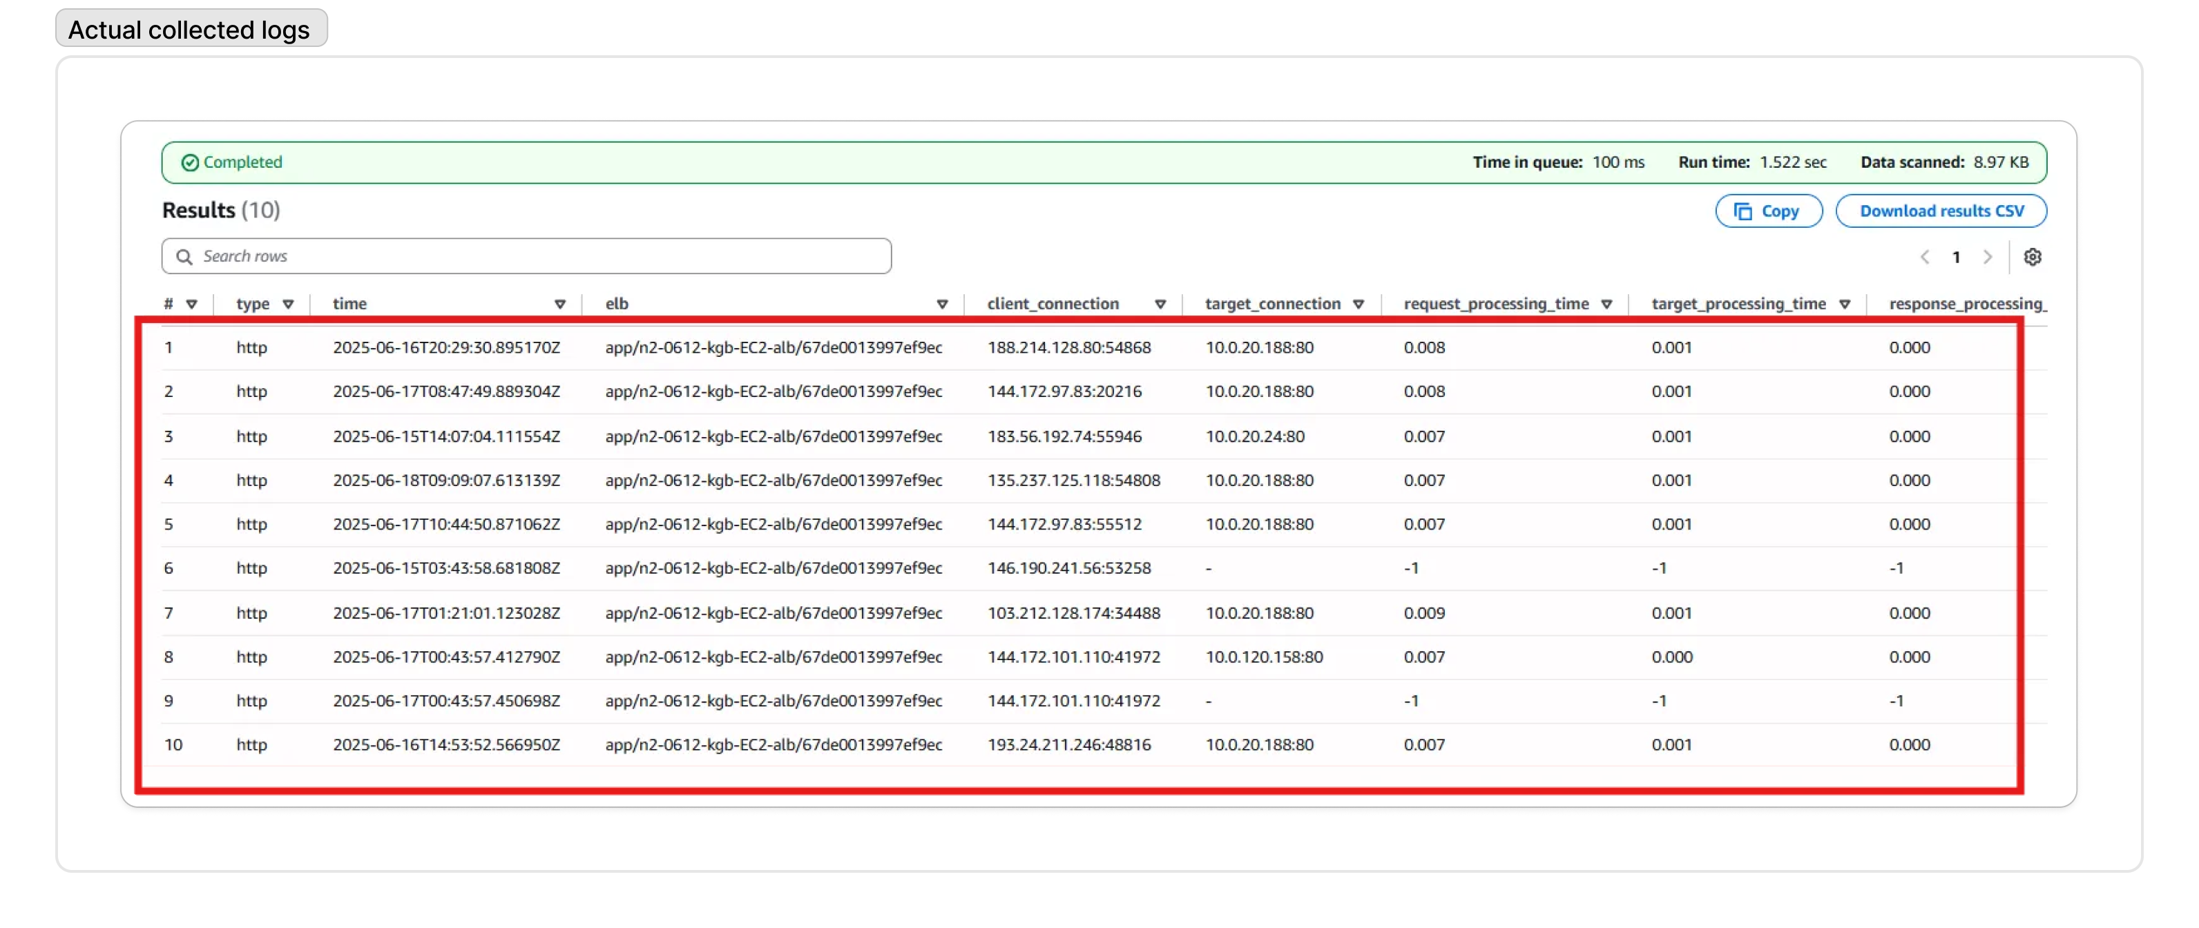Click the client_connection column header
2199x928 pixels.
(x=1053, y=304)
